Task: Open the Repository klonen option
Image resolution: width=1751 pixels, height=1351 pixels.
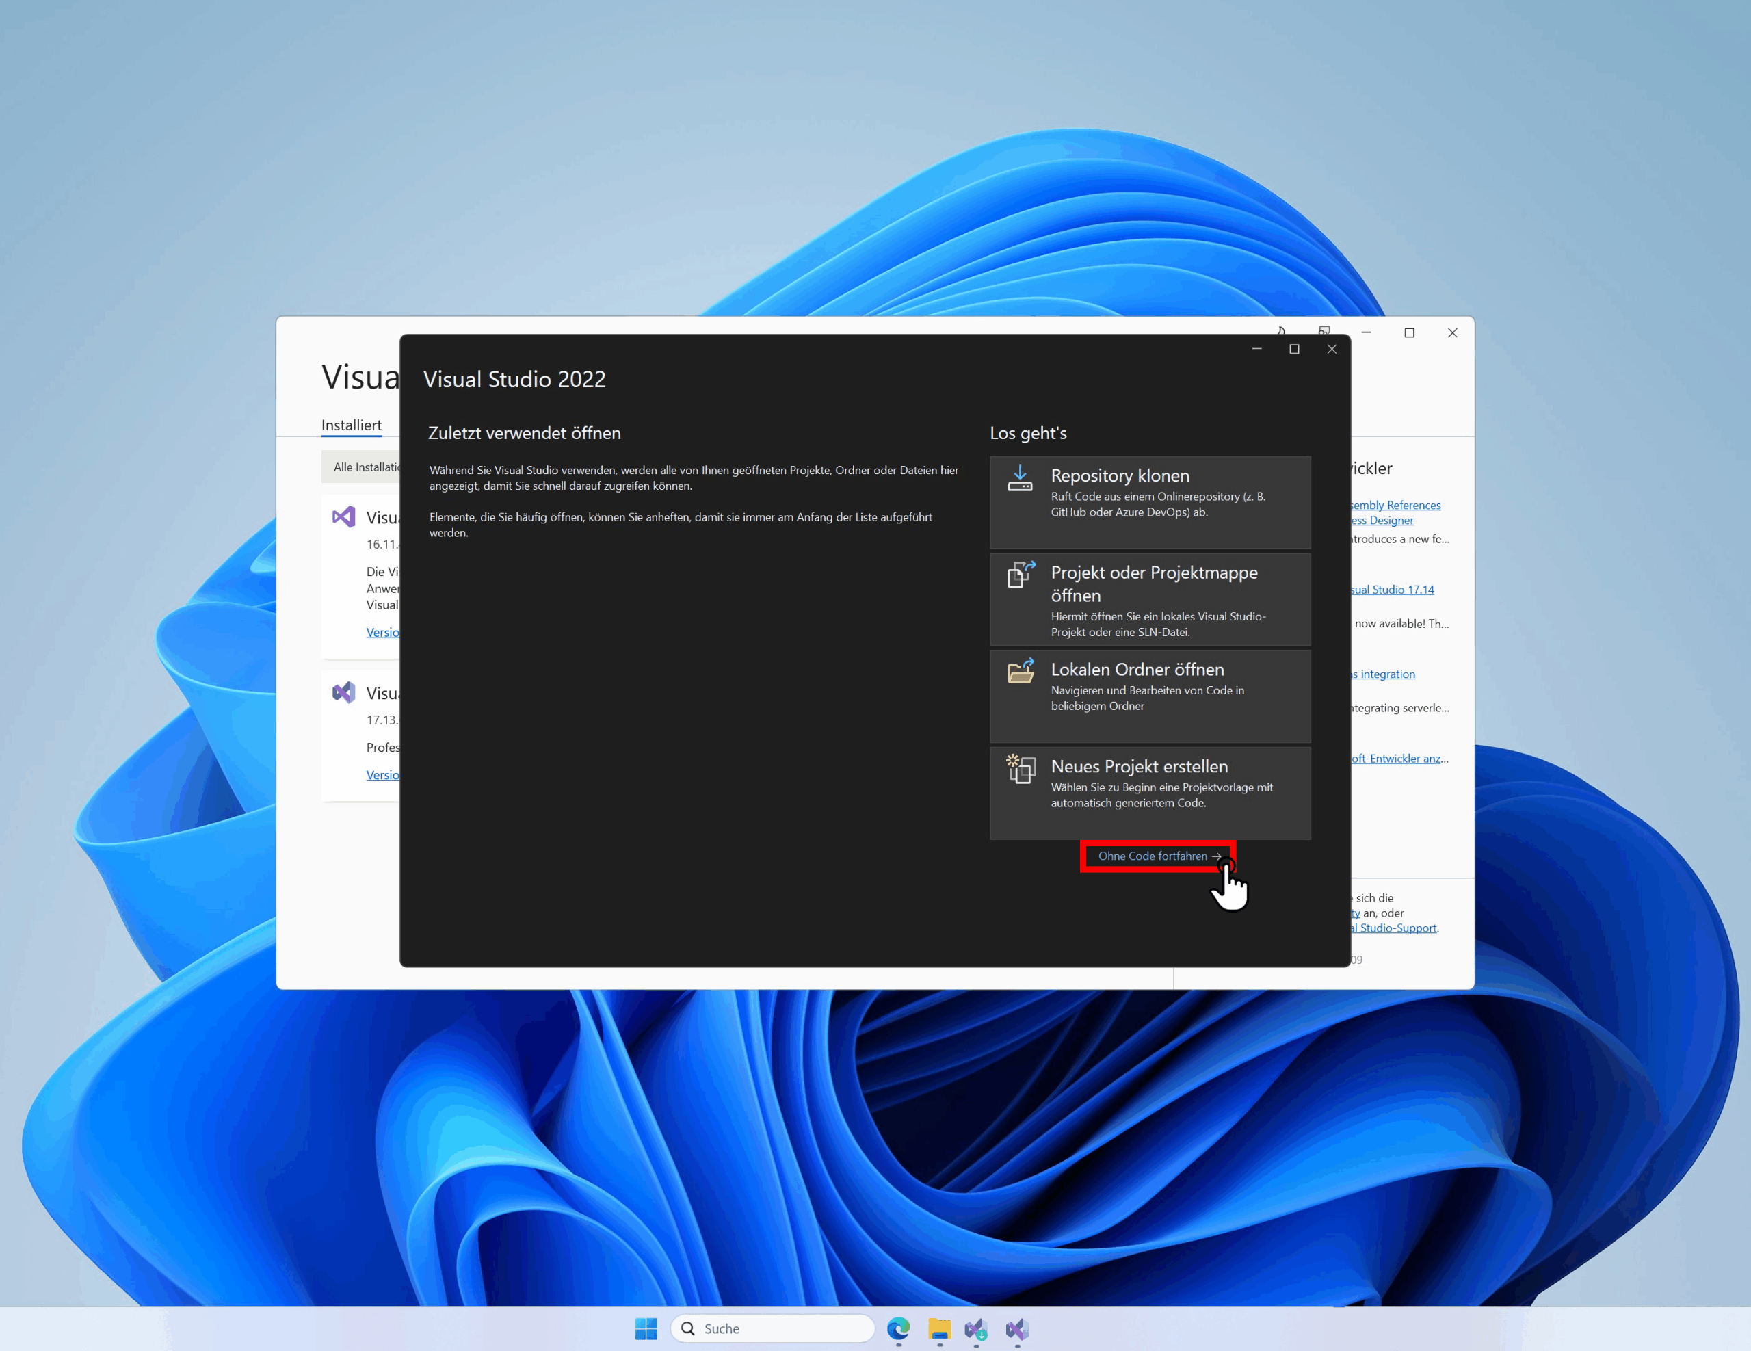Action: pos(1150,502)
